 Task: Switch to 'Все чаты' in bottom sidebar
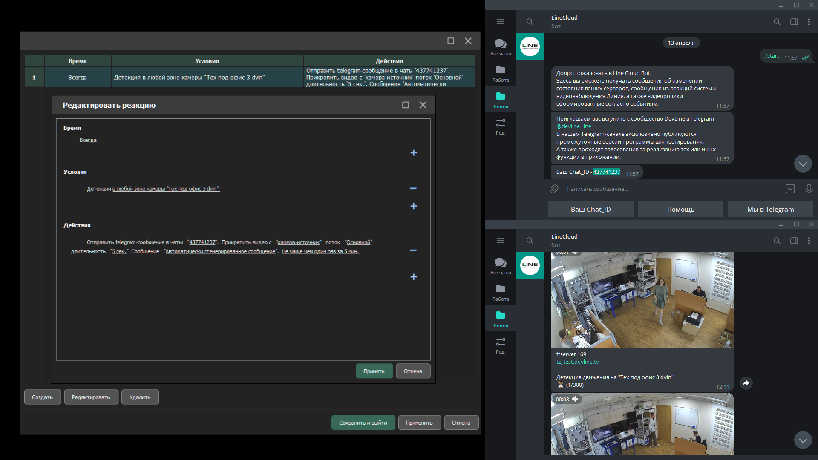tap(501, 266)
